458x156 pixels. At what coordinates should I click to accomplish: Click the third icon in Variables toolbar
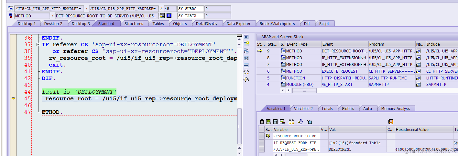(276, 122)
